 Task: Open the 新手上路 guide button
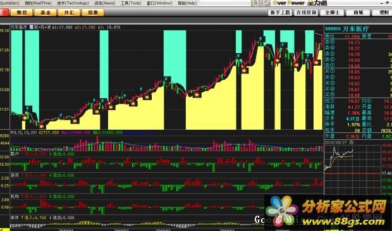pos(280,12)
